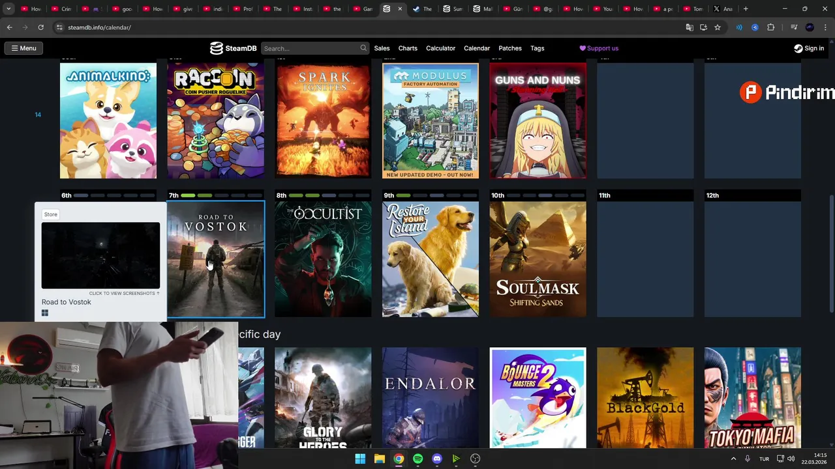
Task: Switch the TUR keyboard language
Action: tap(764, 459)
